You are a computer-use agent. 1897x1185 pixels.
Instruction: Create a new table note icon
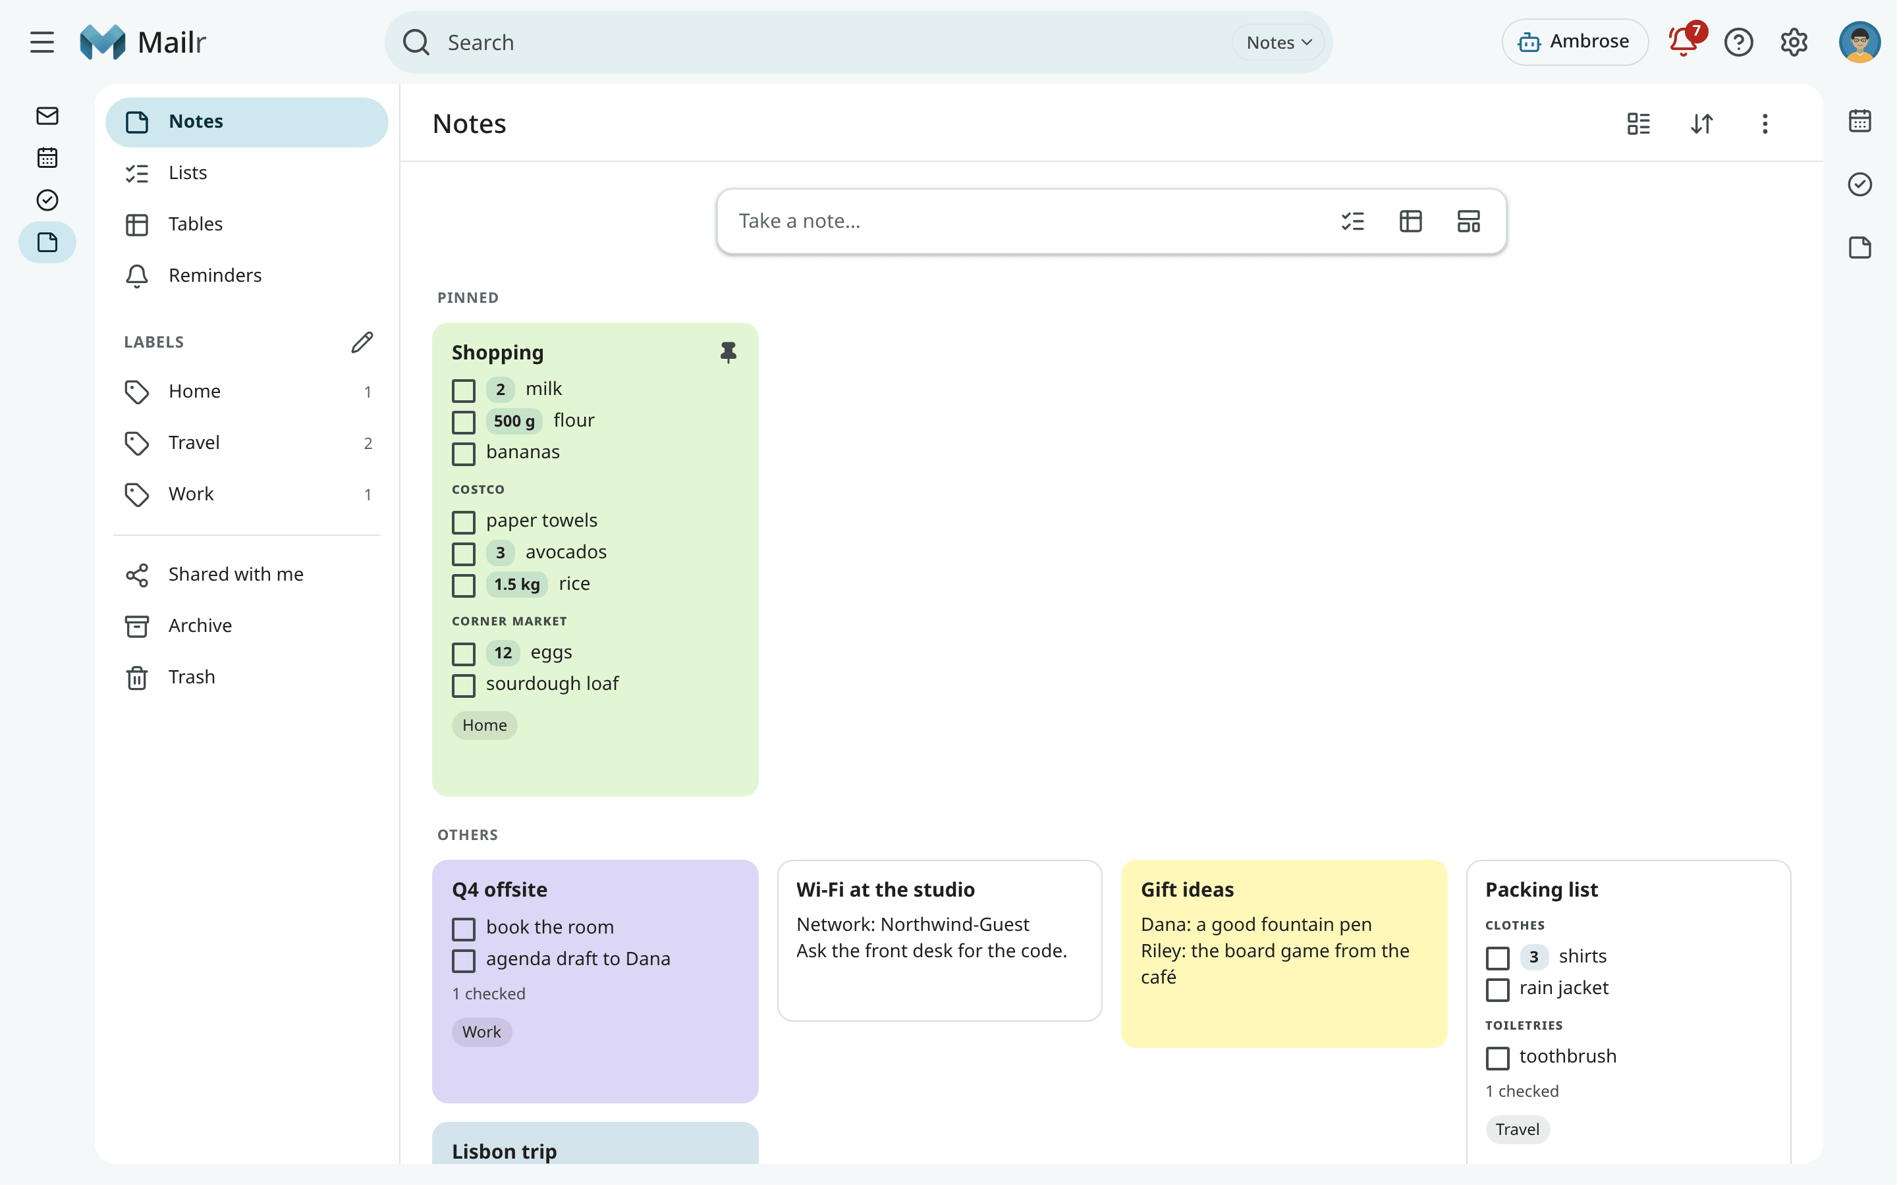pyautogui.click(x=1410, y=221)
